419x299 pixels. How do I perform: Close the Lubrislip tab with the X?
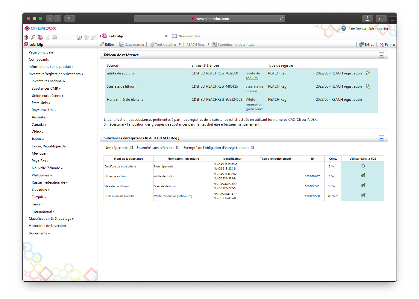coord(166,36)
